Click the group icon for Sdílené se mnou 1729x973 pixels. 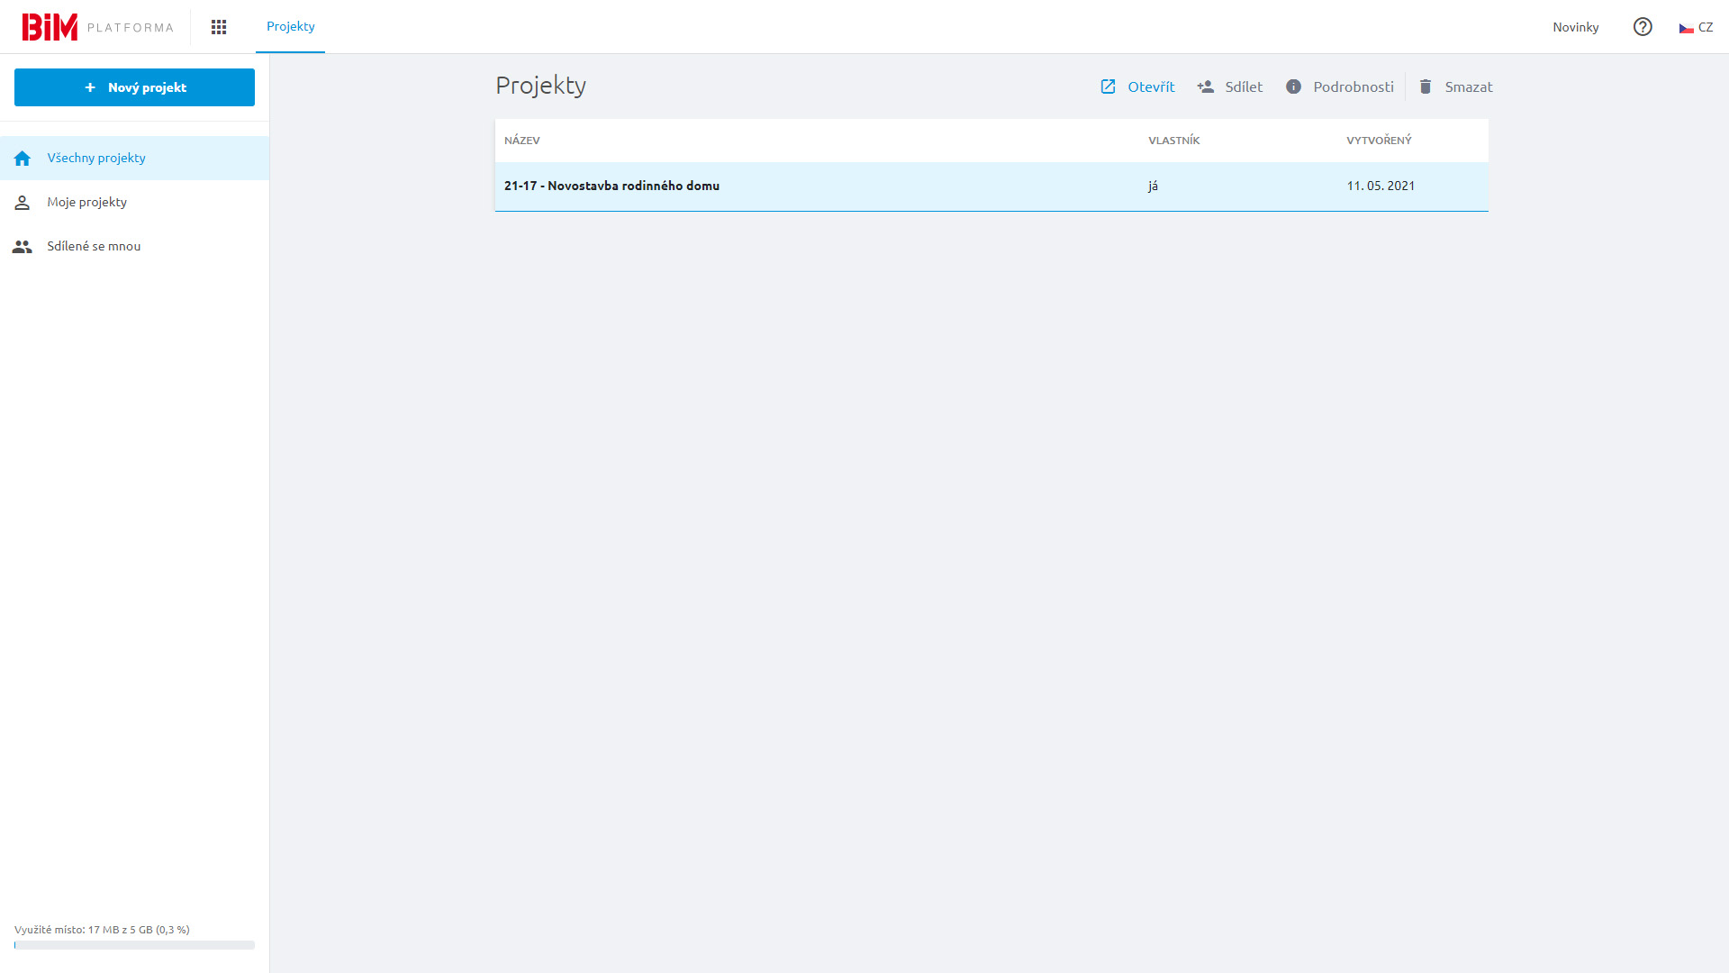coord(23,247)
